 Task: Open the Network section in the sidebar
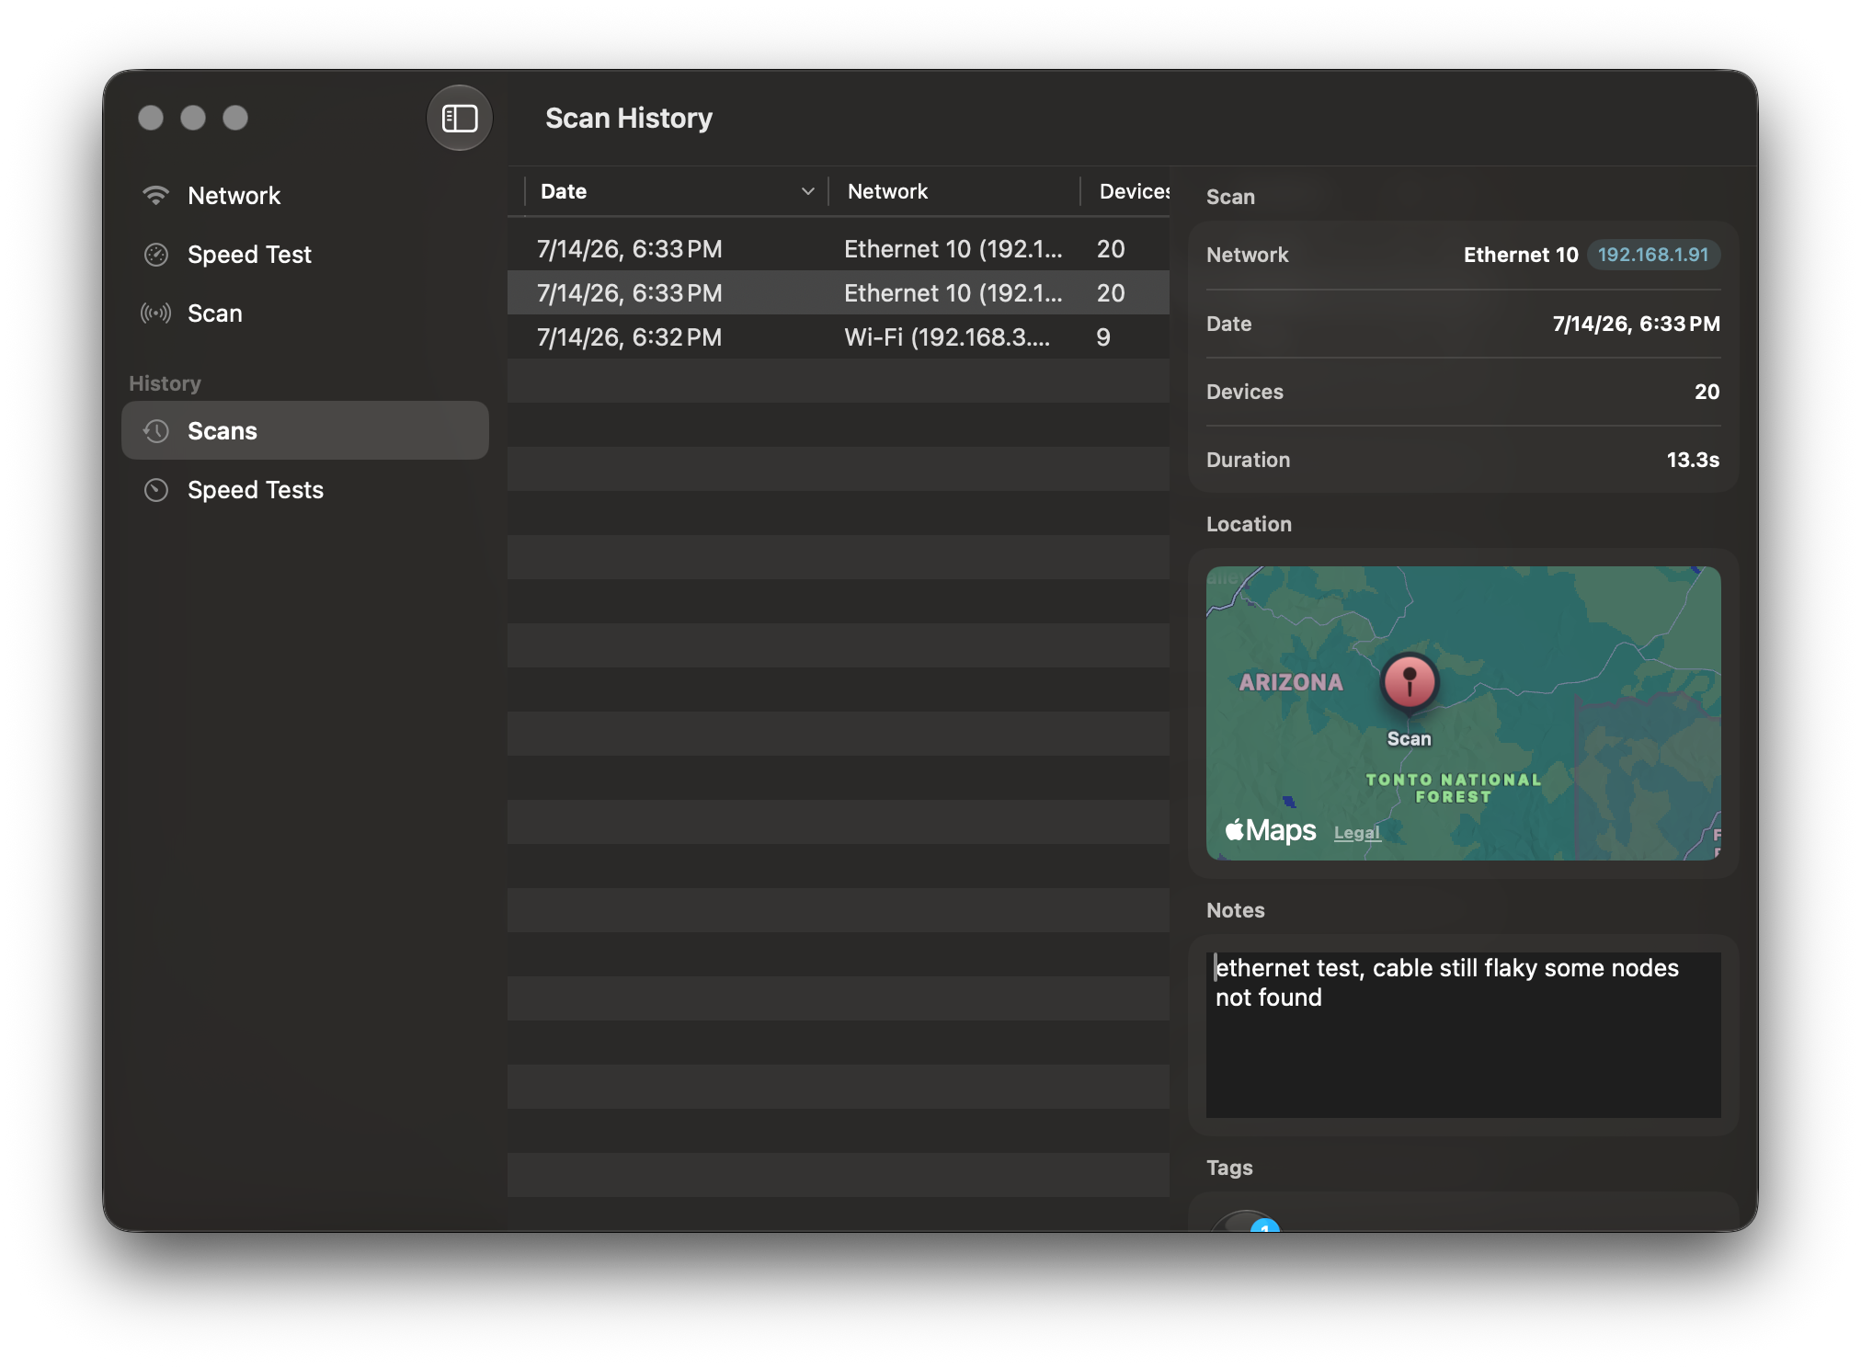(x=305, y=195)
